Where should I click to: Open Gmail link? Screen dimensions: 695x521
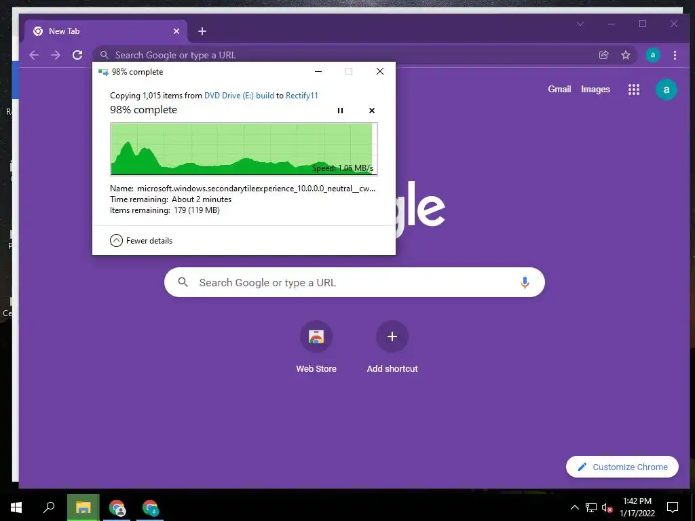[x=559, y=89]
